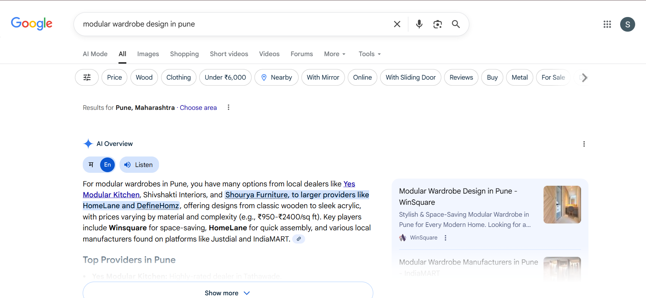Switch AI Overview language to Hindi
Image resolution: width=646 pixels, height=298 pixels.
click(x=91, y=165)
